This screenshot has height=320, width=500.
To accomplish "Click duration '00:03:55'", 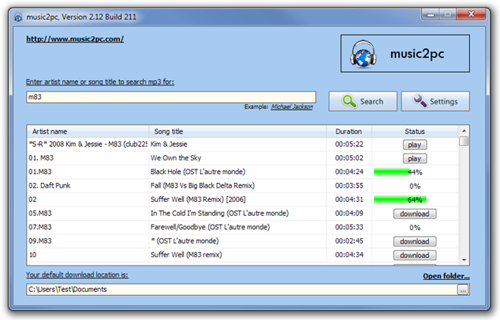I will pos(349,185).
